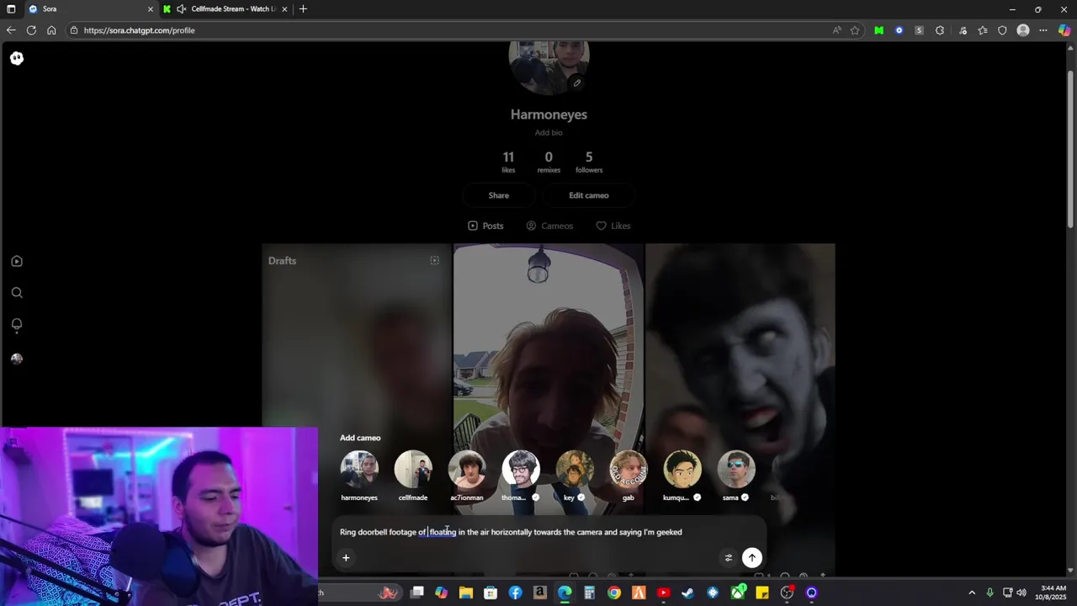This screenshot has height=606, width=1077.
Task: Open Facebook from the taskbar
Action: pos(515,593)
